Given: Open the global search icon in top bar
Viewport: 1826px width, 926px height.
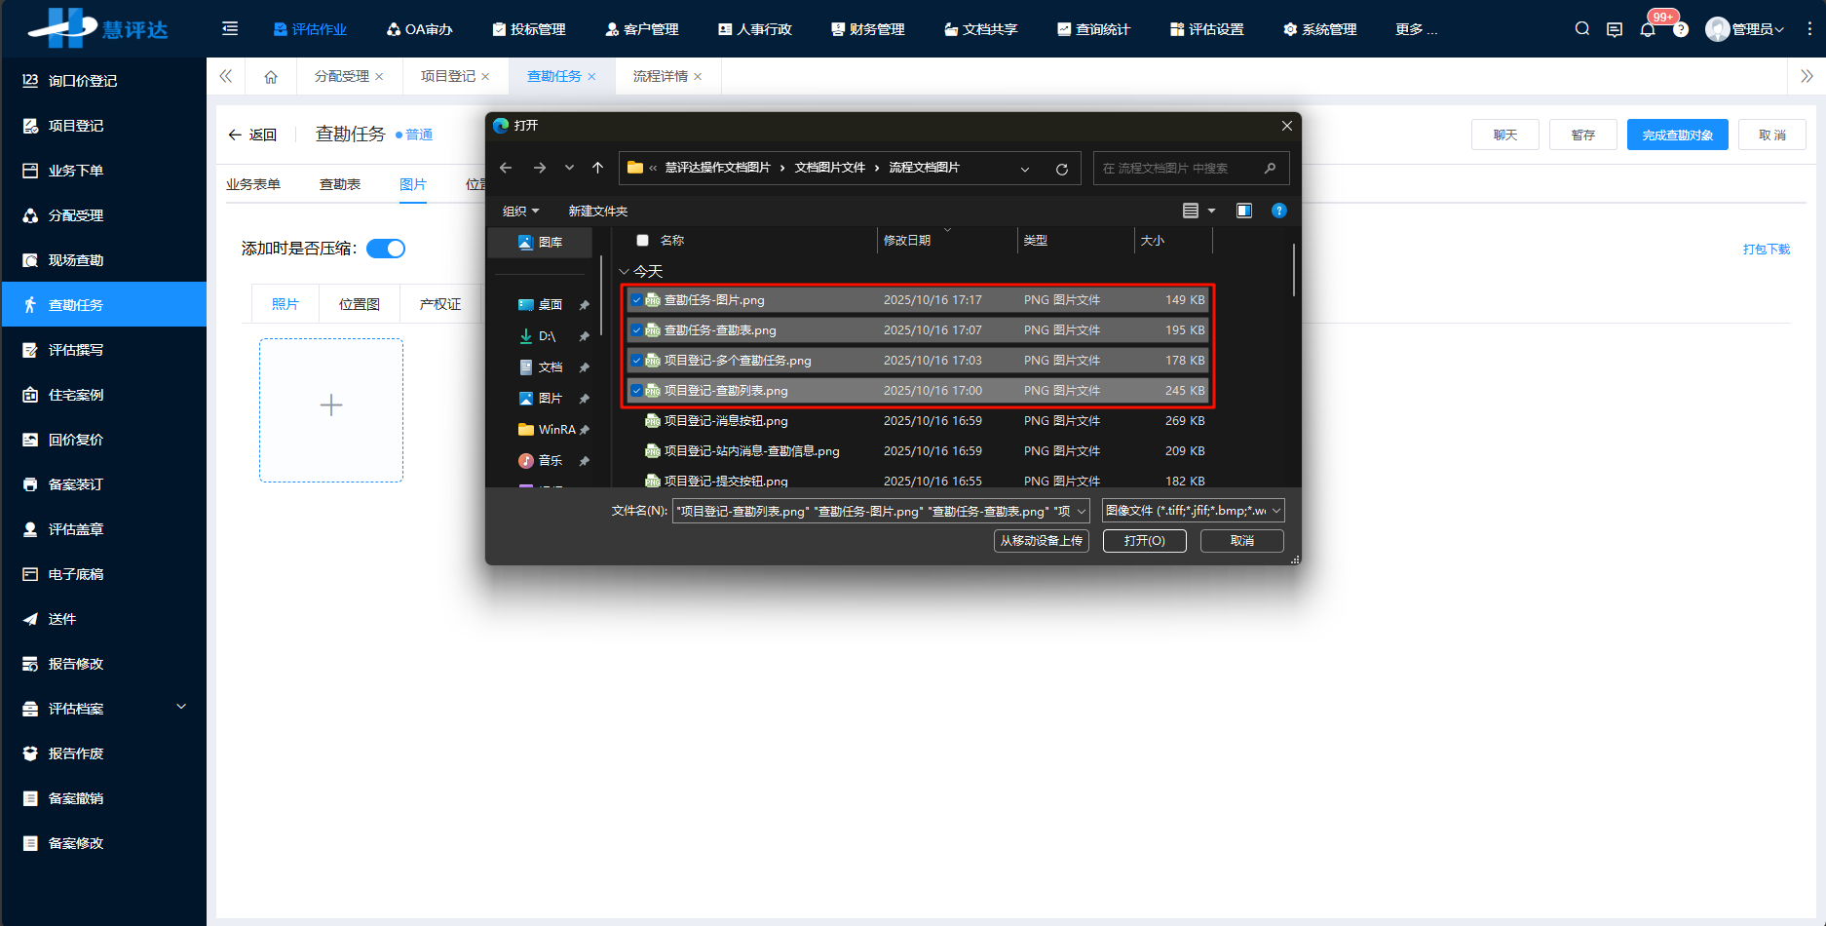Looking at the screenshot, I should [1581, 28].
